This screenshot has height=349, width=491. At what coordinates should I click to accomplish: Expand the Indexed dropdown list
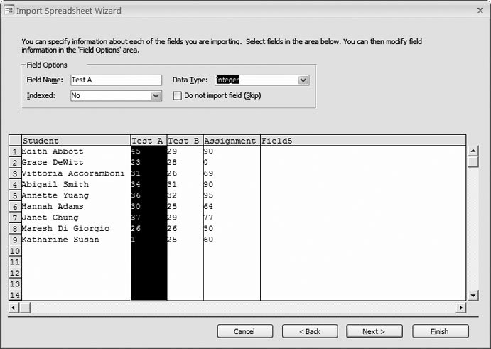[156, 95]
